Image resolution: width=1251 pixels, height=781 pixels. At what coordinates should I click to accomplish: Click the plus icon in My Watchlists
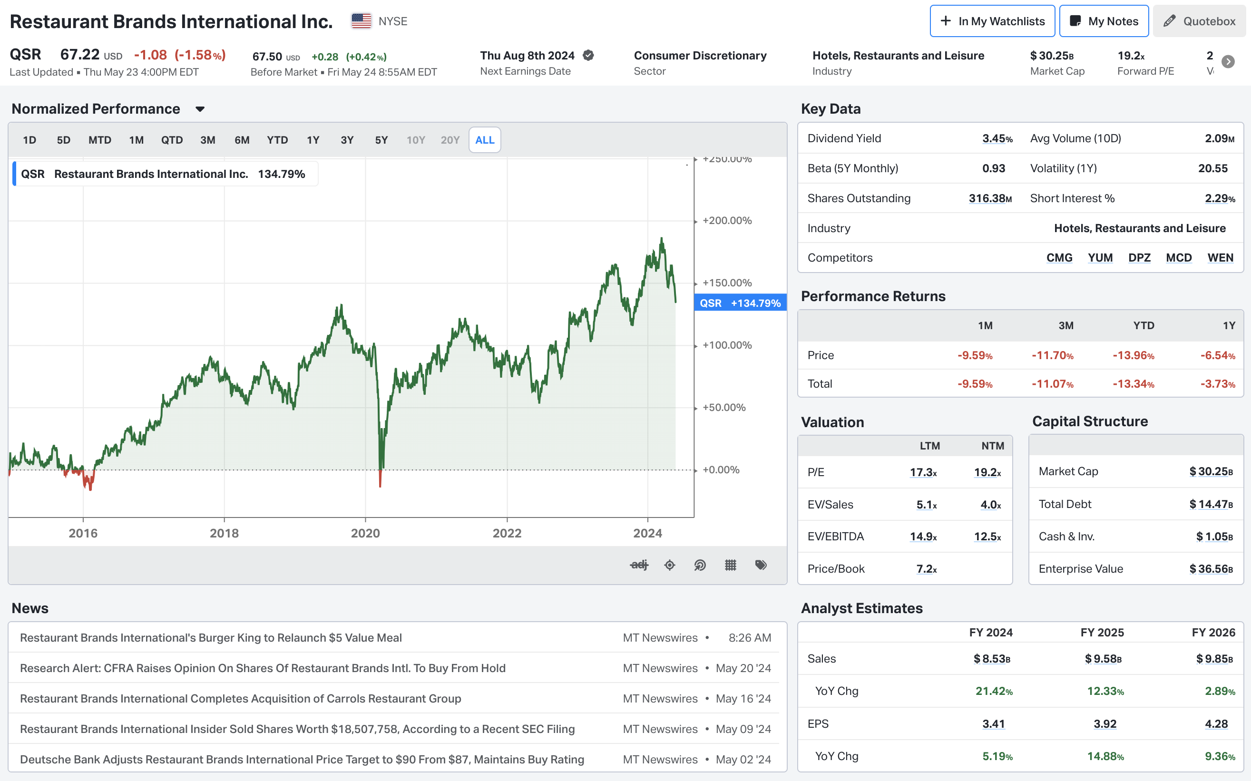(x=945, y=21)
